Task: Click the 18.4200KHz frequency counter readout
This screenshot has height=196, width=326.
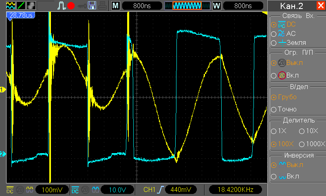Action: point(236,189)
